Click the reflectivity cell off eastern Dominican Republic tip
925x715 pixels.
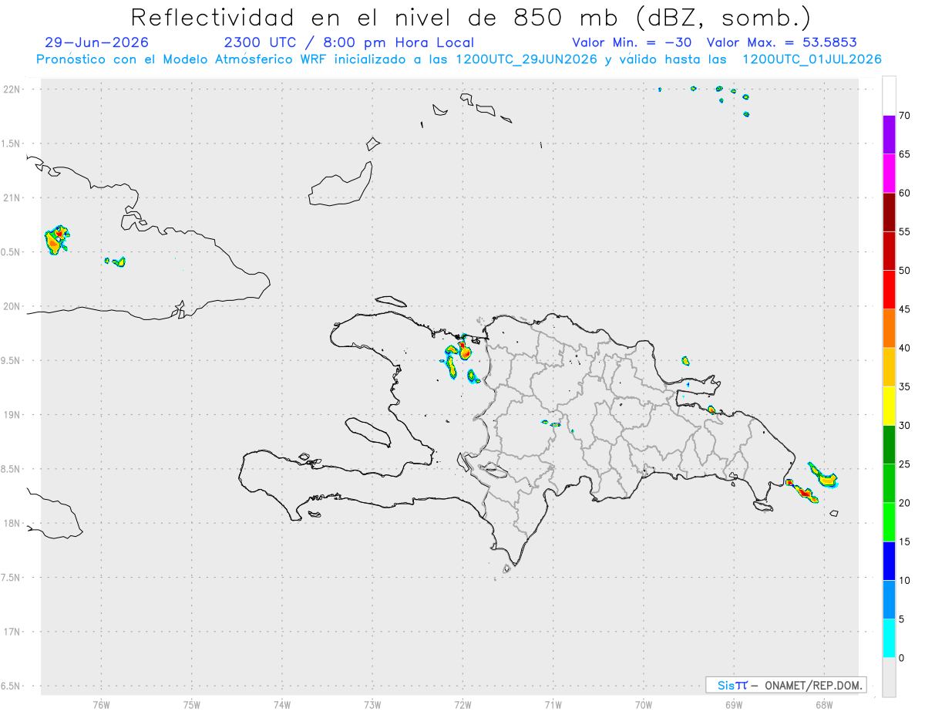point(823,475)
